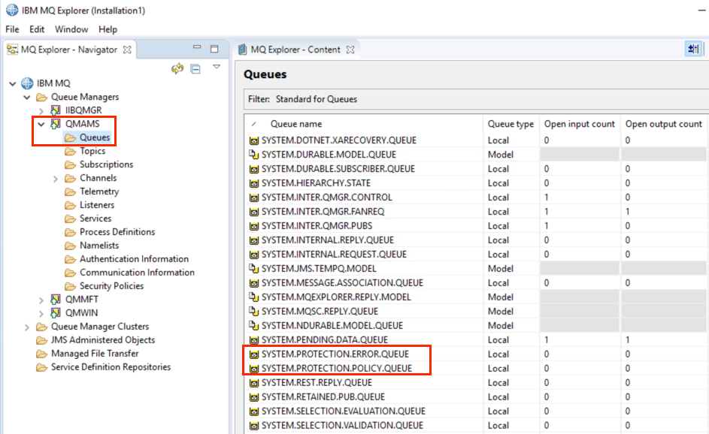The width and height of the screenshot is (709, 434).
Task: Select SYSTEM.SELECTION.VALIDATION.QUEUE row
Action: (x=477, y=426)
